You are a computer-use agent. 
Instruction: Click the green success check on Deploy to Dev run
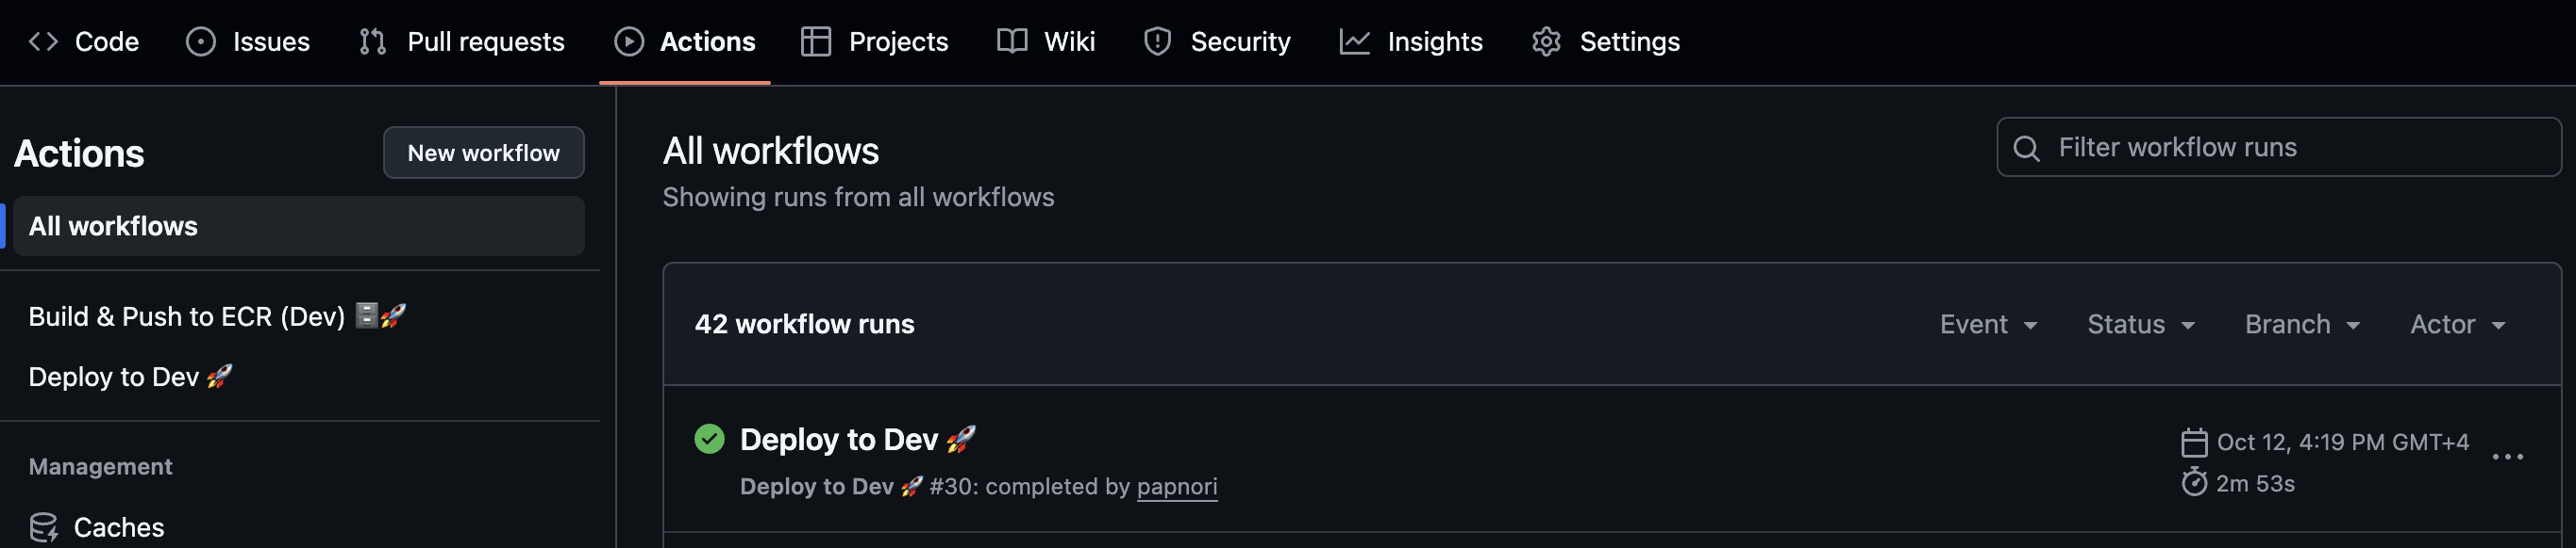710,438
